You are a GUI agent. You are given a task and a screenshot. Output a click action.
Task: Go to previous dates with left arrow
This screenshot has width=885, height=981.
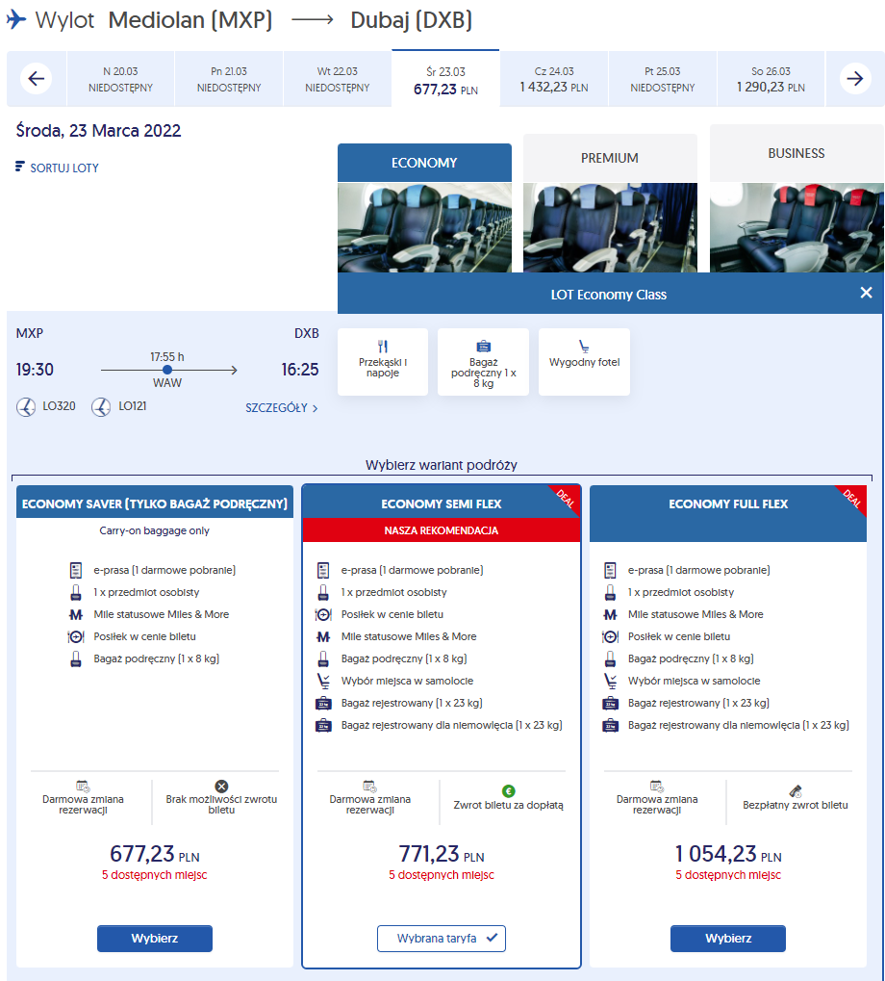37,79
